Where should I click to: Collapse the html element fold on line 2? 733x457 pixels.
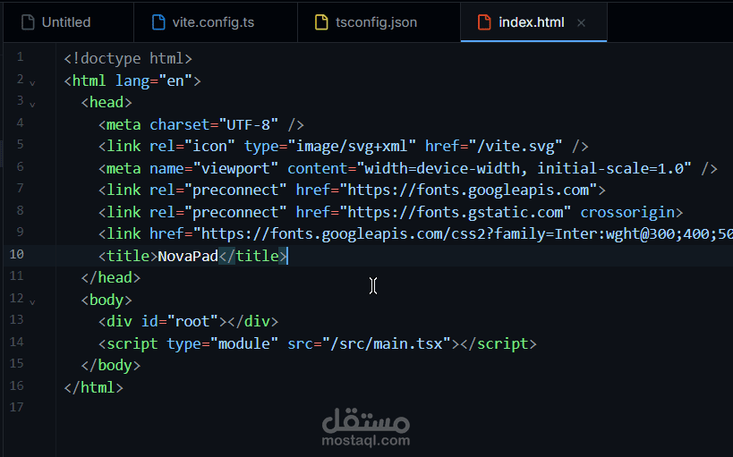pyautogui.click(x=32, y=83)
